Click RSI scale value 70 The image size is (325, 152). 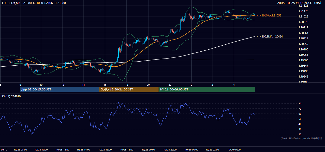coord(300,109)
